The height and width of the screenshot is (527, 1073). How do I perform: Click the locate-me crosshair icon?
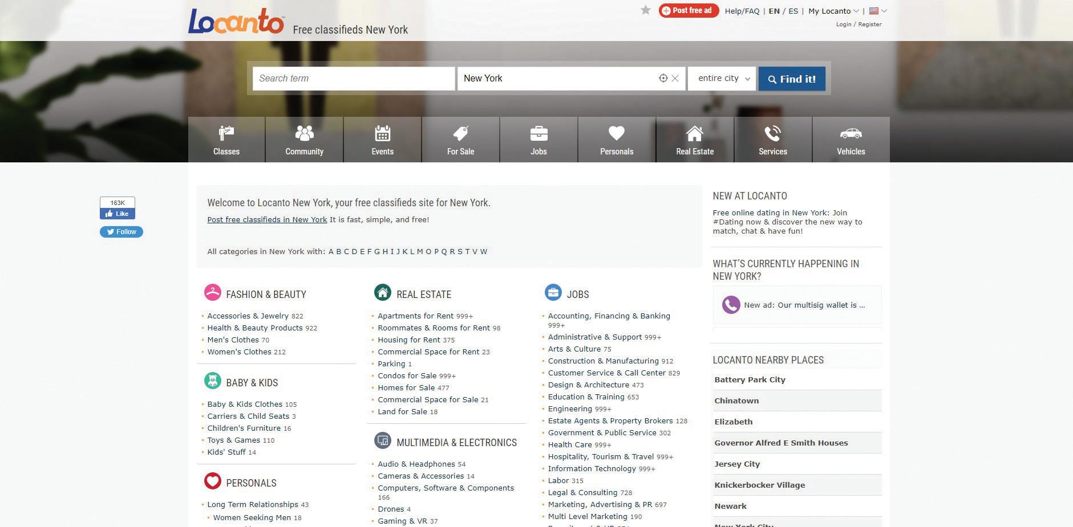pos(663,79)
